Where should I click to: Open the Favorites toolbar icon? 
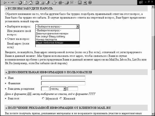[42, 3]
